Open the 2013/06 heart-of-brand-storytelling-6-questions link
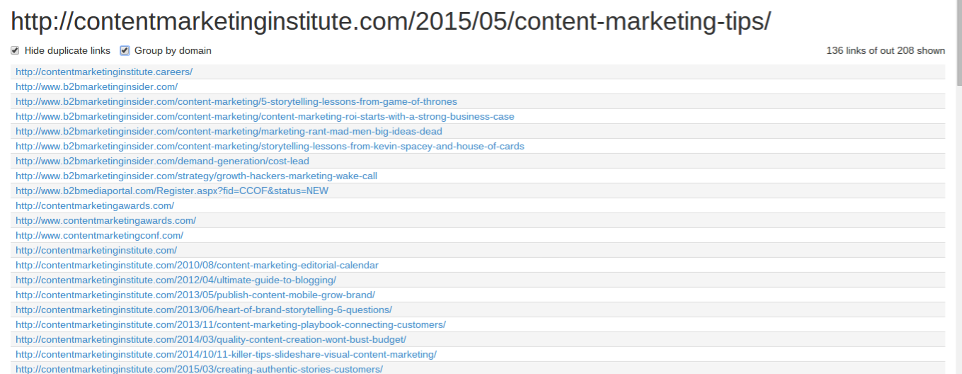The image size is (962, 374). (204, 310)
